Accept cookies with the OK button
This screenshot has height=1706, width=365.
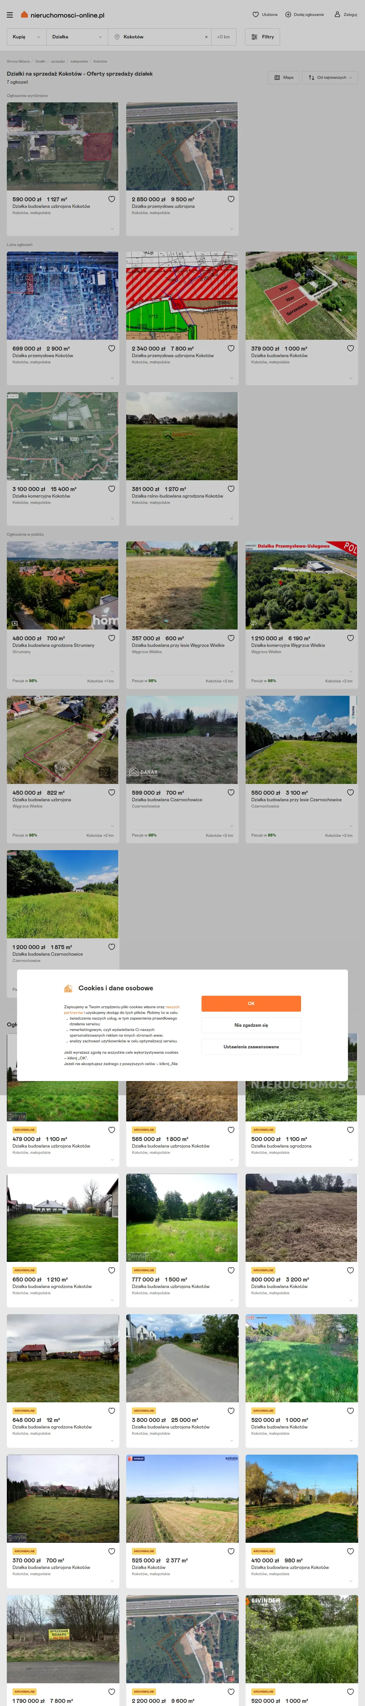coord(251,1003)
